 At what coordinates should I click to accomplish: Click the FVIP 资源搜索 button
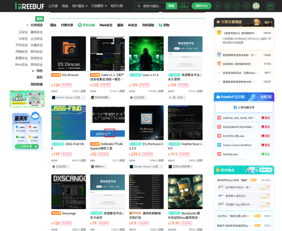(x=183, y=6)
